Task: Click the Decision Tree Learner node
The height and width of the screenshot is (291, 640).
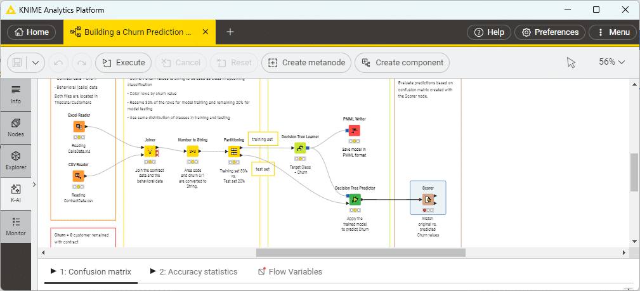Action: point(300,148)
